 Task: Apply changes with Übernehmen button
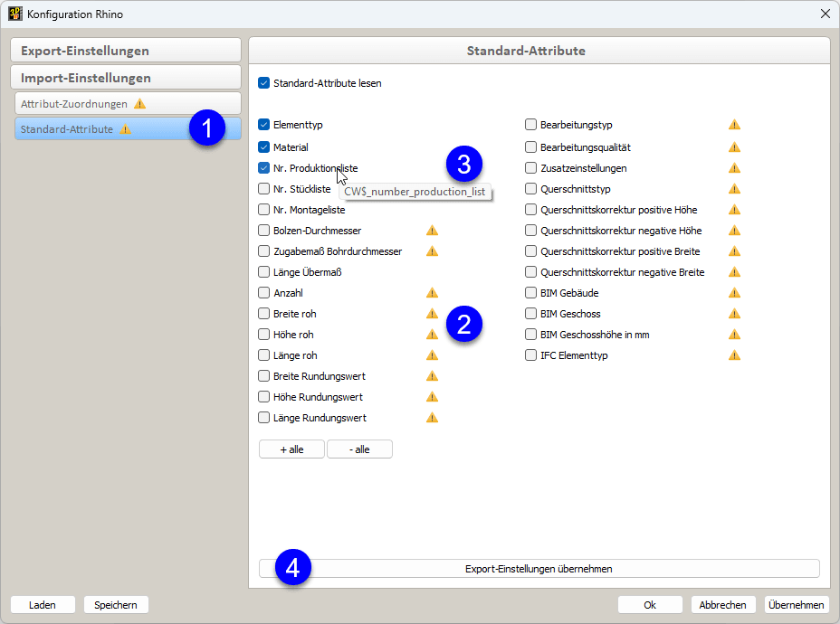tap(796, 605)
